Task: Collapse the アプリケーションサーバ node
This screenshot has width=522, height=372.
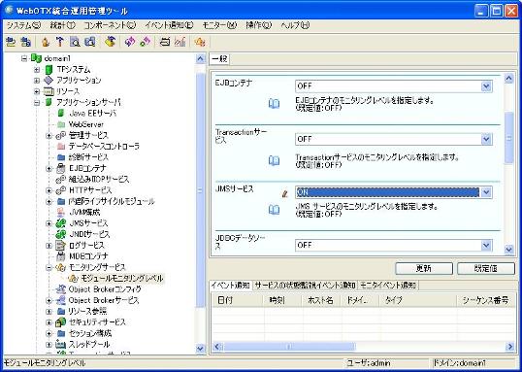Action: click(37, 102)
